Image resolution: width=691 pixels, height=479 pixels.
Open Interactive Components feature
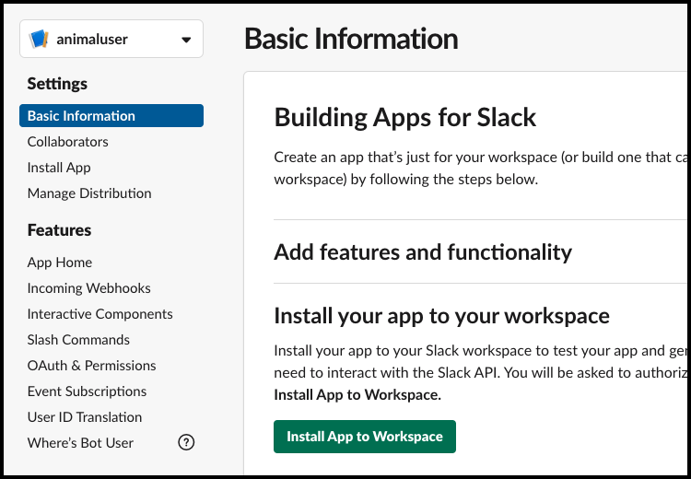[100, 314]
